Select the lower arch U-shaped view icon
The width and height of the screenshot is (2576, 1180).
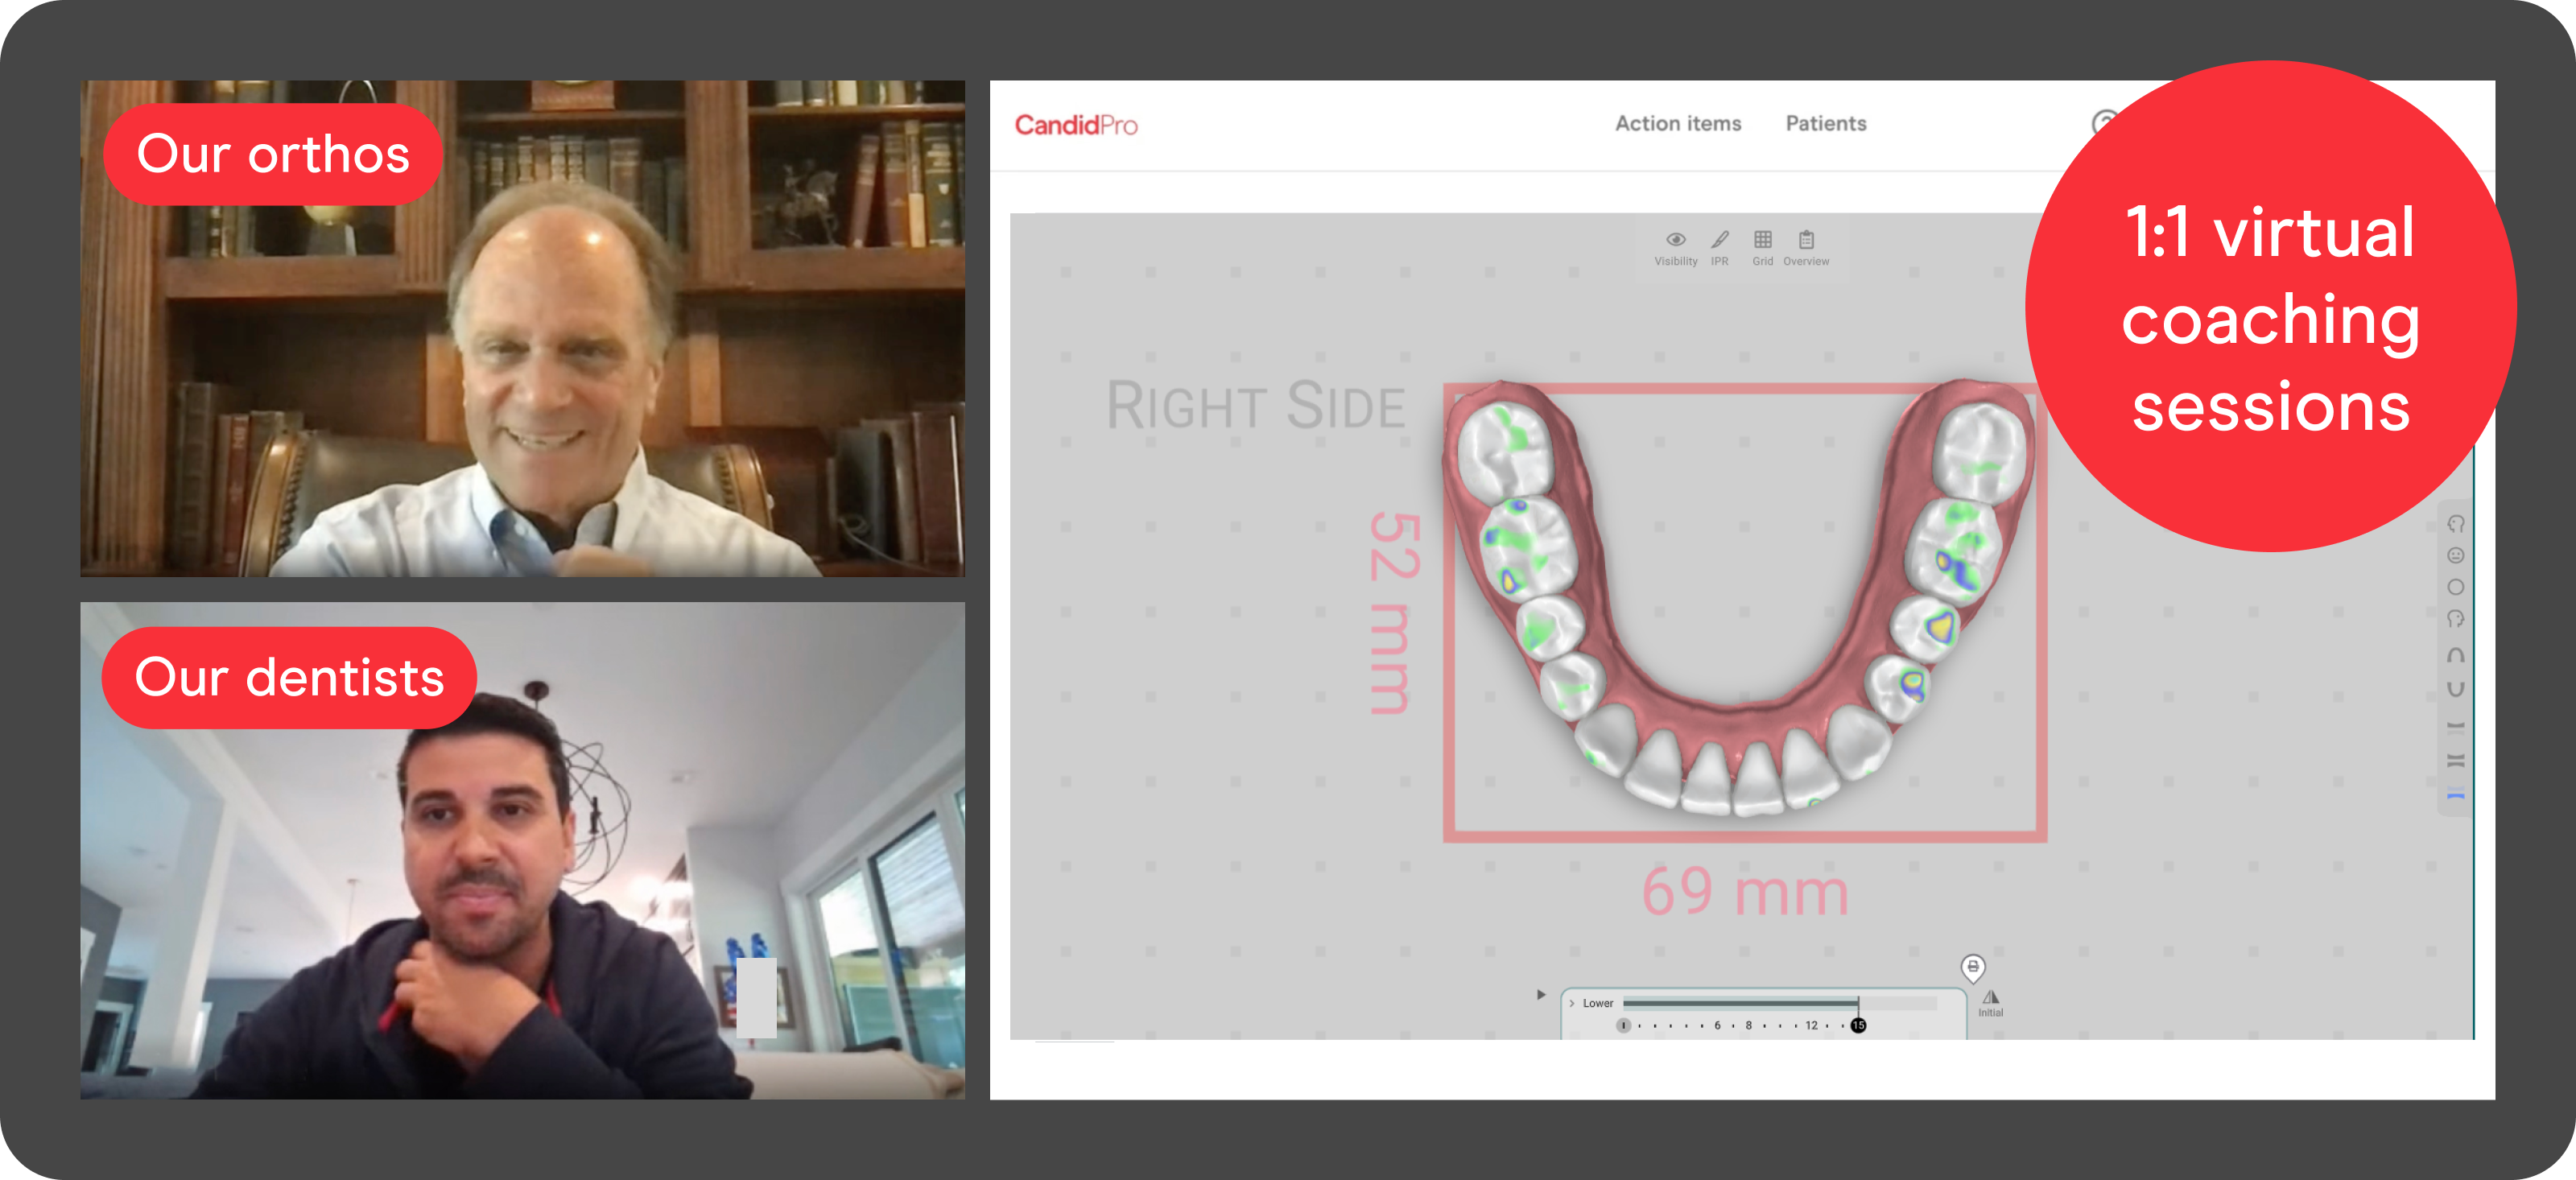click(2455, 689)
